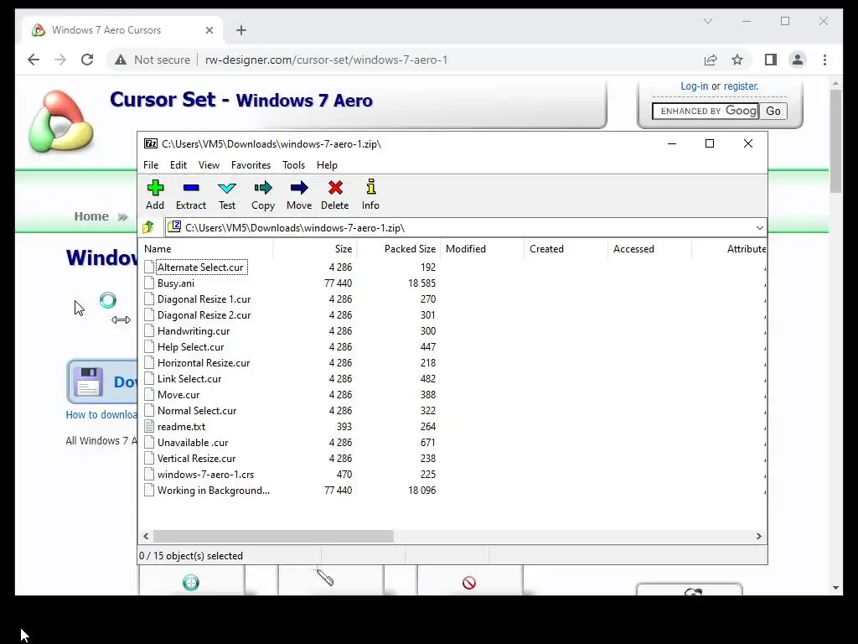Reload the browser page
858x644 pixels.
[87, 60]
